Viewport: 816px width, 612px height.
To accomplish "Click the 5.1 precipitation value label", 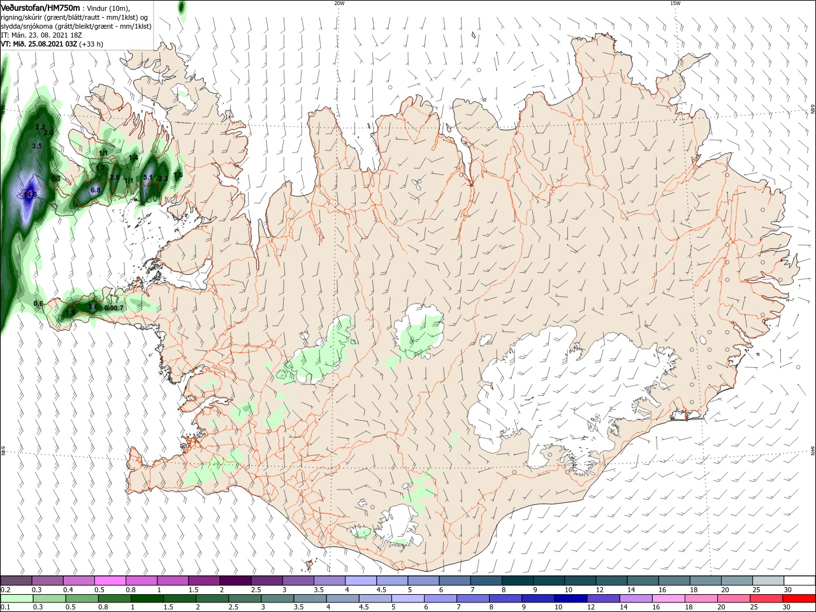I will 148,177.
